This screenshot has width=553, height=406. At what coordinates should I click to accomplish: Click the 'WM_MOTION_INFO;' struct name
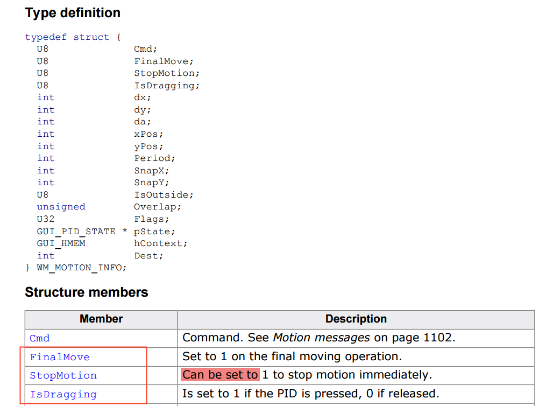82,268
